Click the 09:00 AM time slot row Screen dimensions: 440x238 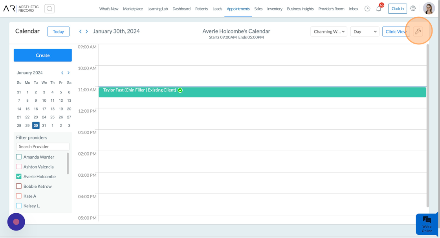point(262,55)
